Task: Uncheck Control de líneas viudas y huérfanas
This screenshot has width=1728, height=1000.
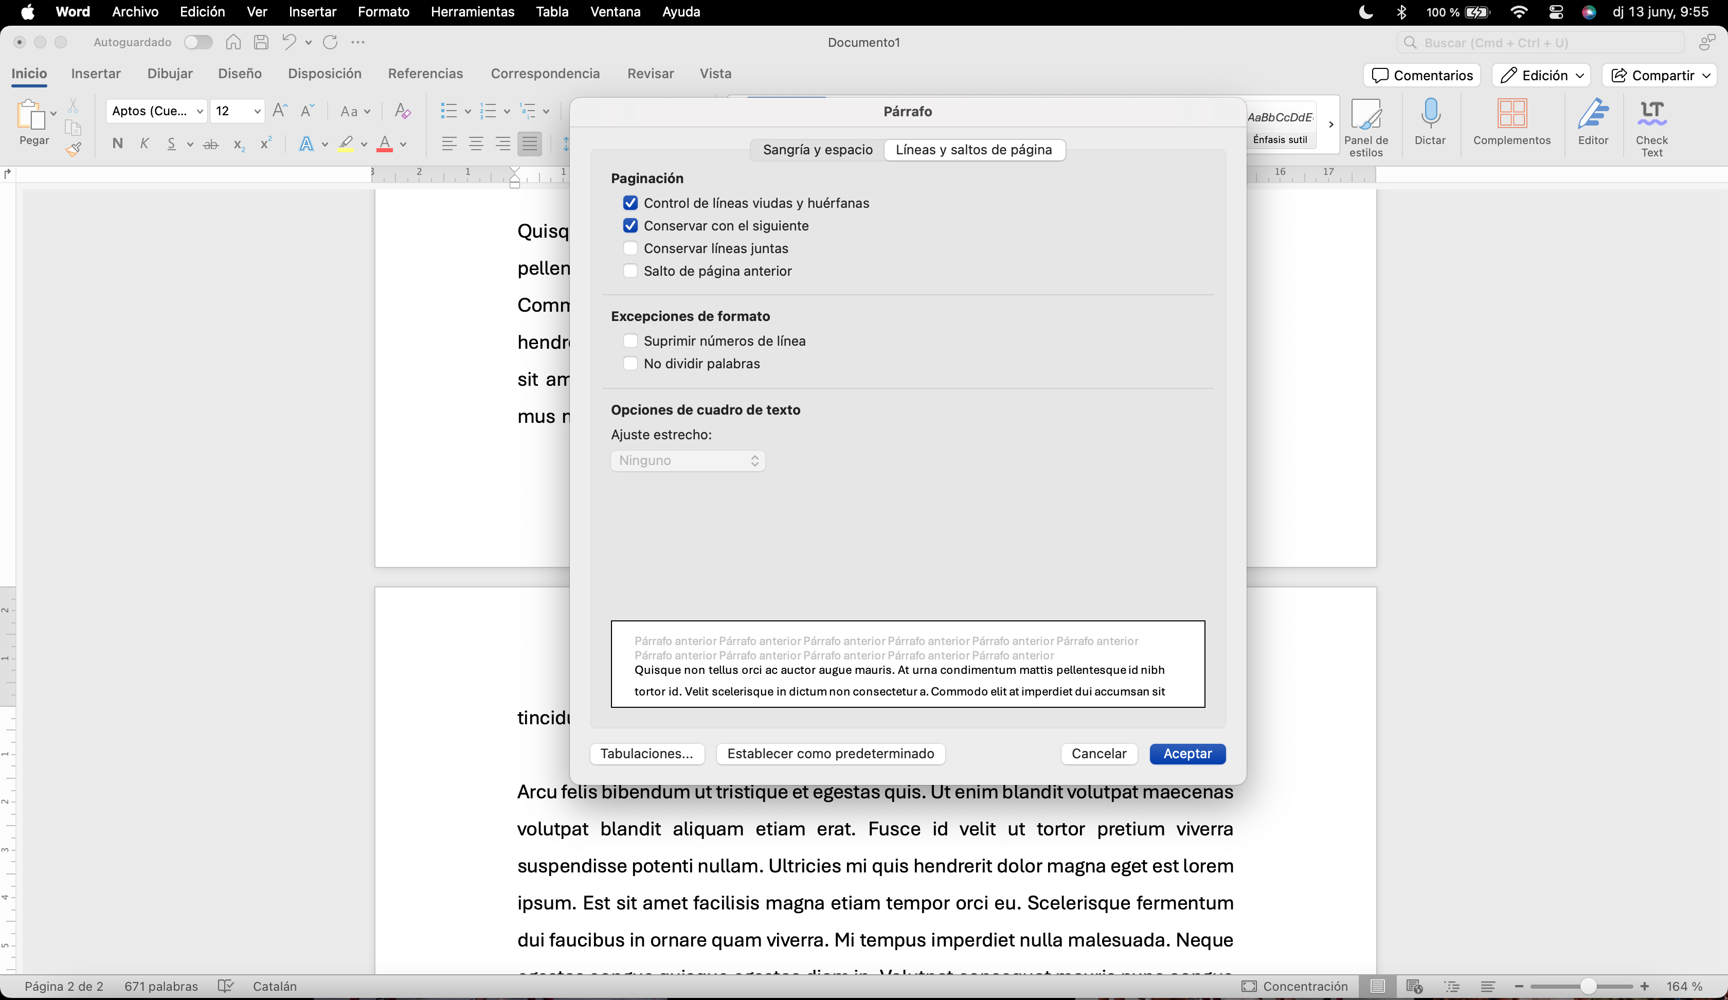Action: click(x=630, y=203)
